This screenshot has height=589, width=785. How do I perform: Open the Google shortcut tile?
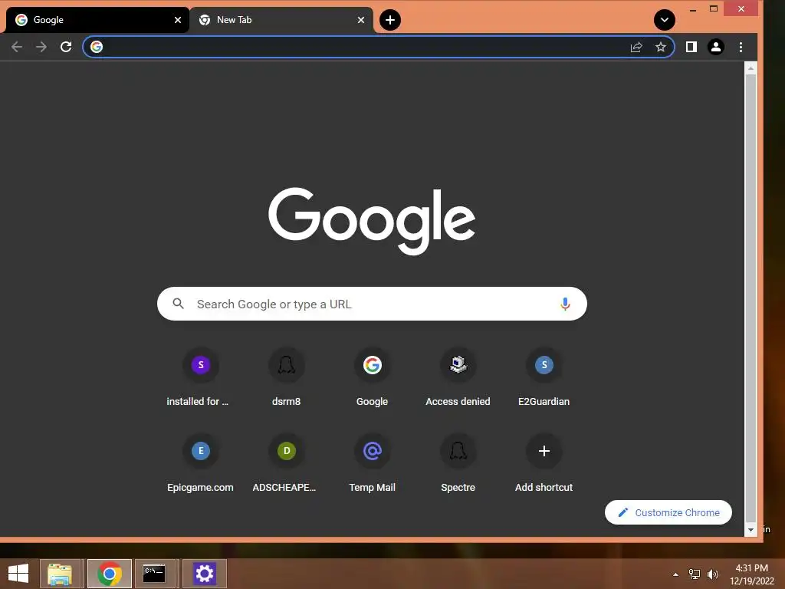pyautogui.click(x=372, y=378)
